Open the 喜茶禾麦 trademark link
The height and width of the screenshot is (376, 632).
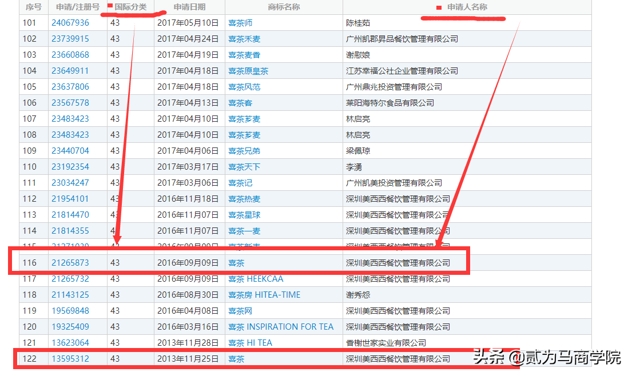[x=244, y=39]
